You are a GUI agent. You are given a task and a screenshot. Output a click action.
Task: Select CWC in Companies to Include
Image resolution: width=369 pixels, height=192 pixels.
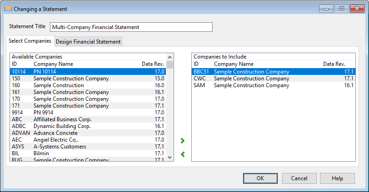pos(273,79)
